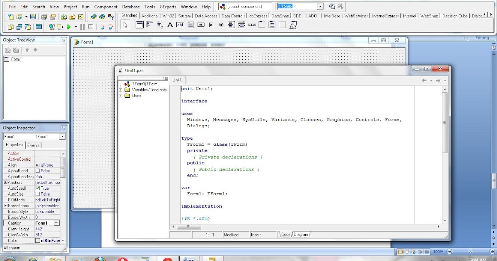Screen dimensions: 497x261
Task: Click the code editor horizontal scrollbar thumb
Action: pyautogui.click(x=189, y=227)
